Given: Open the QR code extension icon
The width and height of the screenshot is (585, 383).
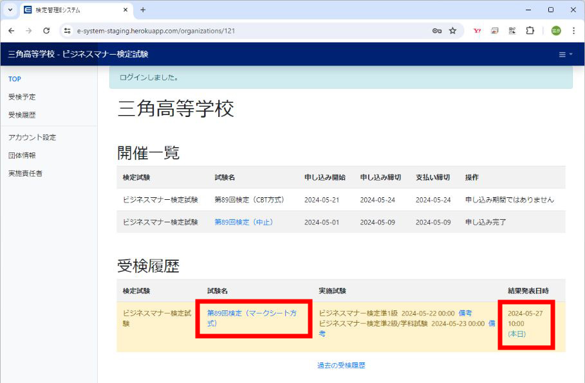Looking at the screenshot, I should [x=512, y=31].
